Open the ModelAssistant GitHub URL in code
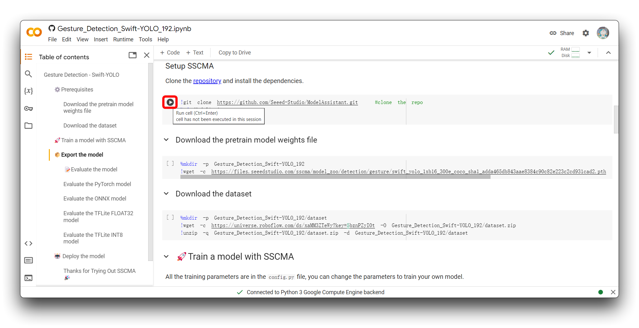Screen dimensions: 639x328 (x=287, y=102)
